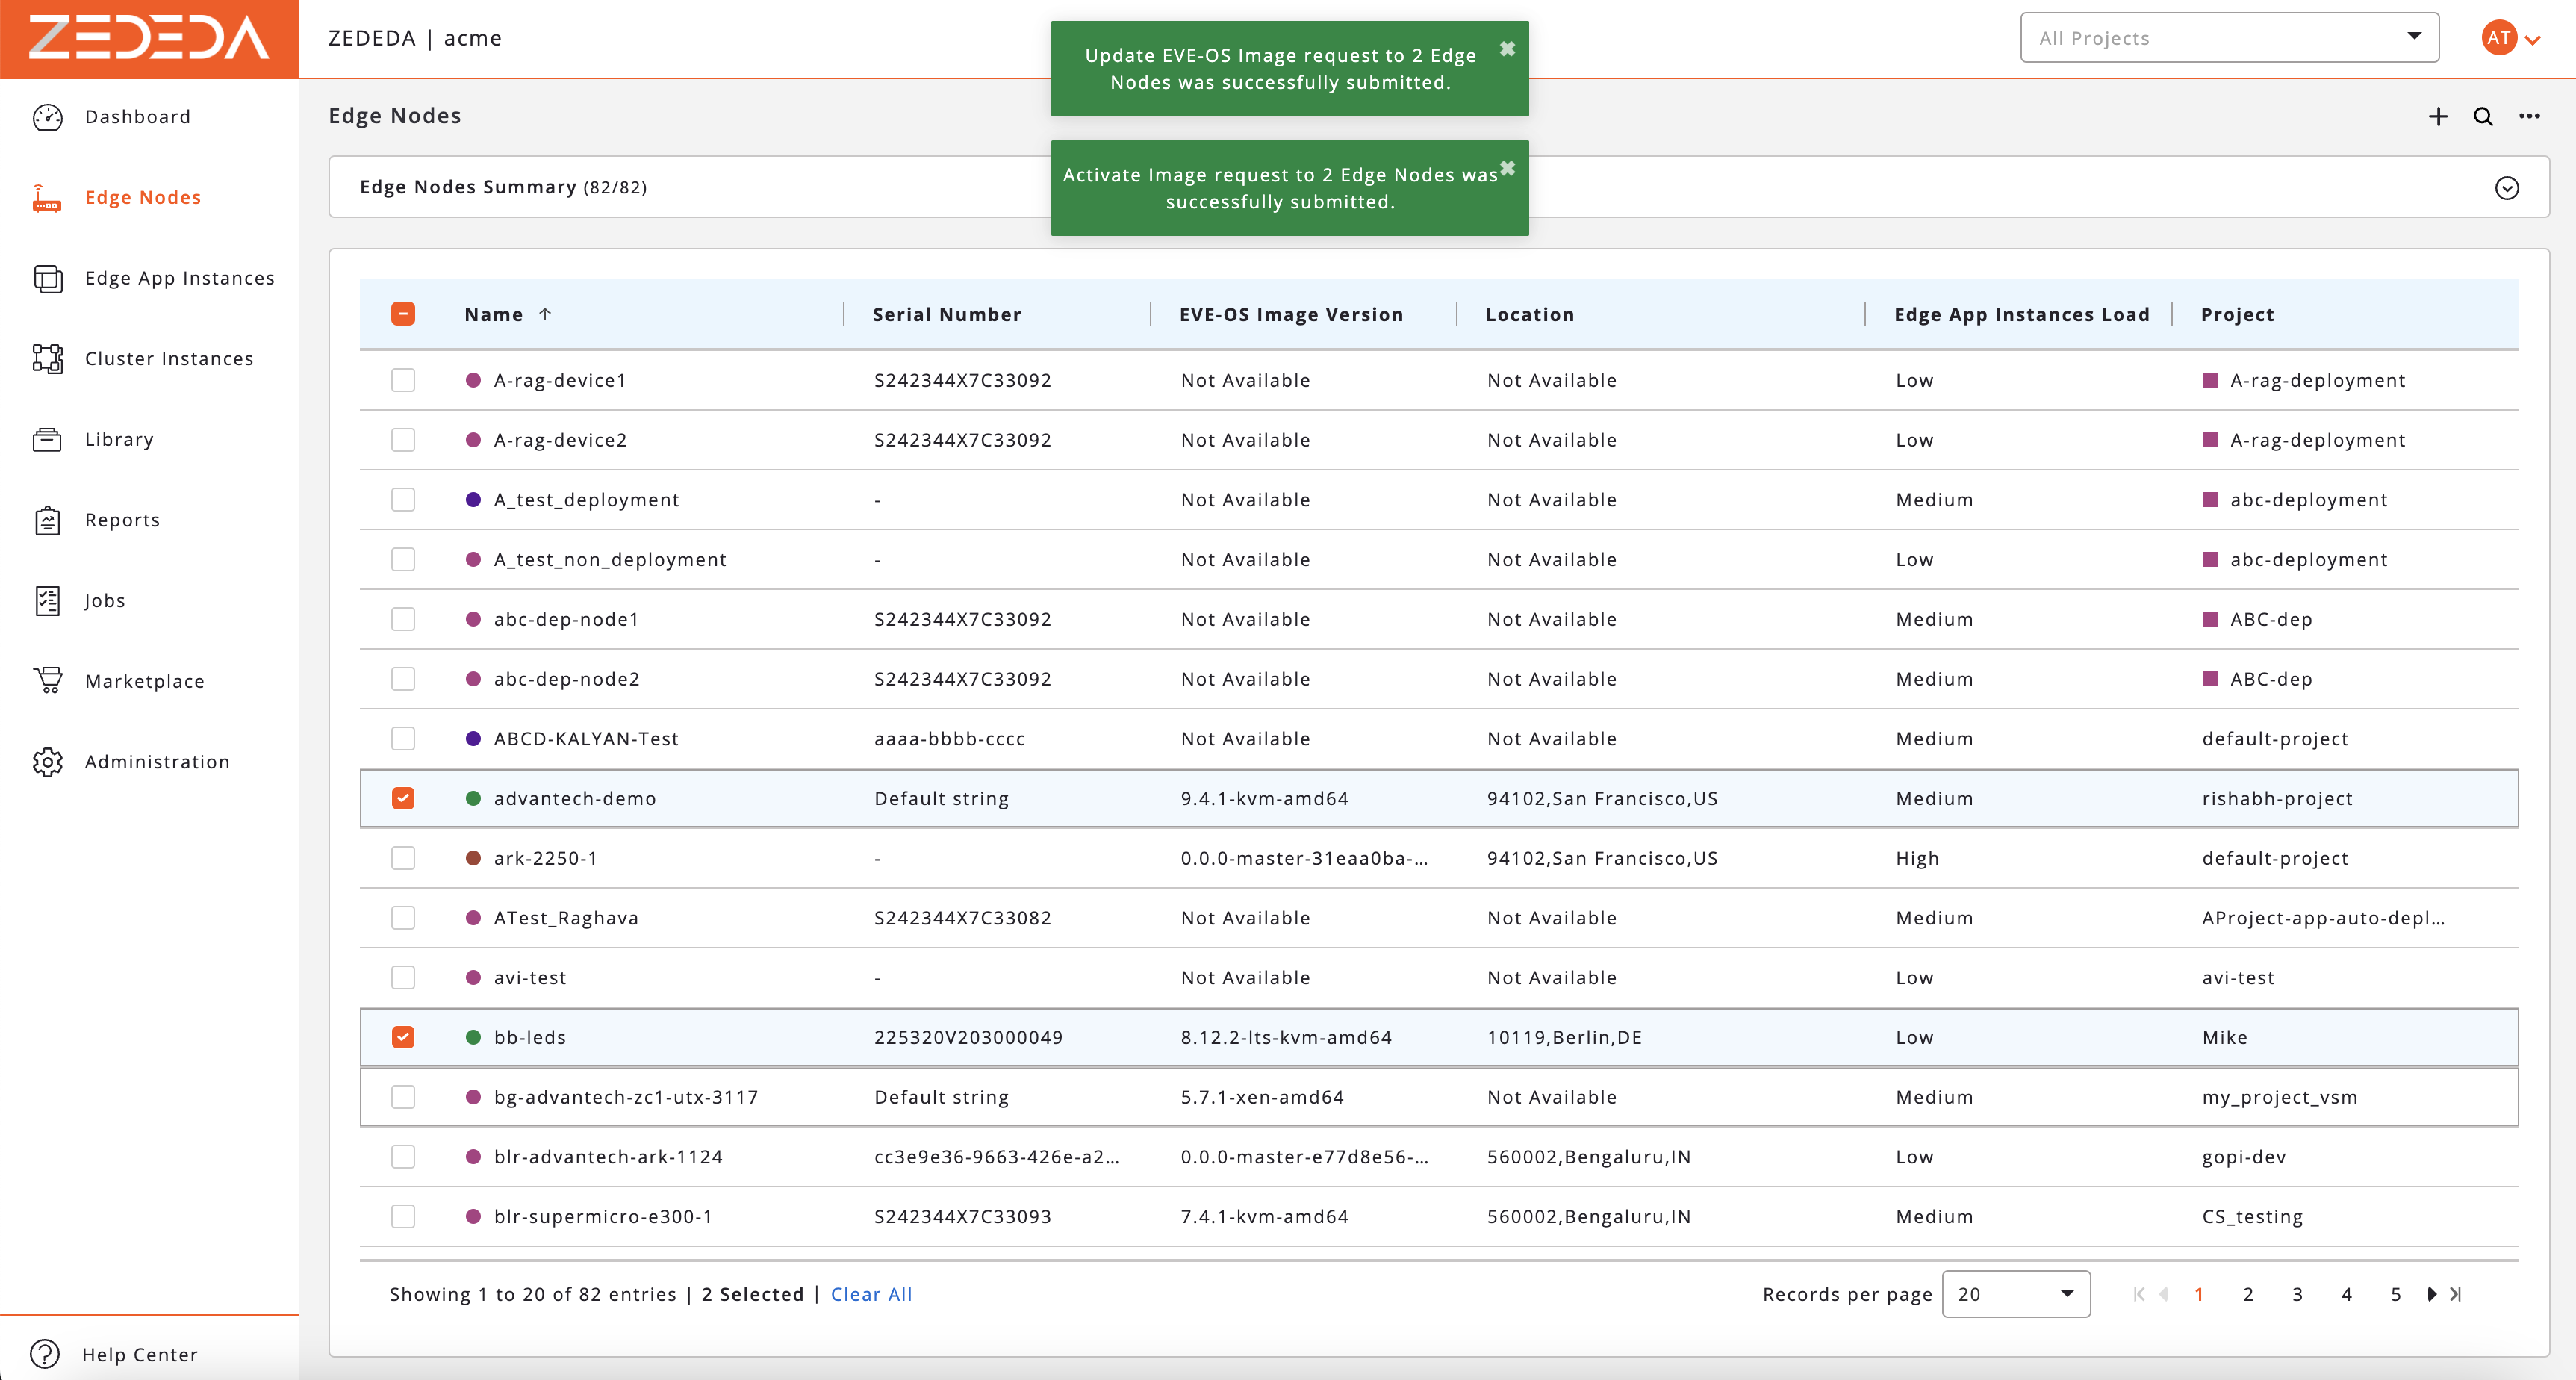Open the Dashboard from the sidebar
Screen dimensions: 2576x1380
[48, 117]
